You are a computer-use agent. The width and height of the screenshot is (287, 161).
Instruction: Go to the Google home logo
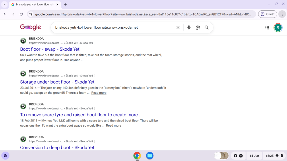[x=30, y=27]
